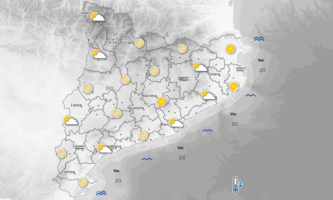Select the sun icon on the coast south of Girona

point(234,86)
